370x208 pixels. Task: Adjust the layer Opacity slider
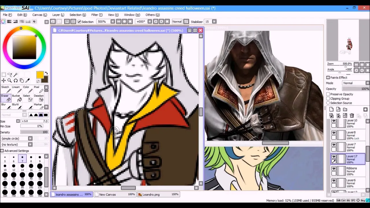pos(356,89)
